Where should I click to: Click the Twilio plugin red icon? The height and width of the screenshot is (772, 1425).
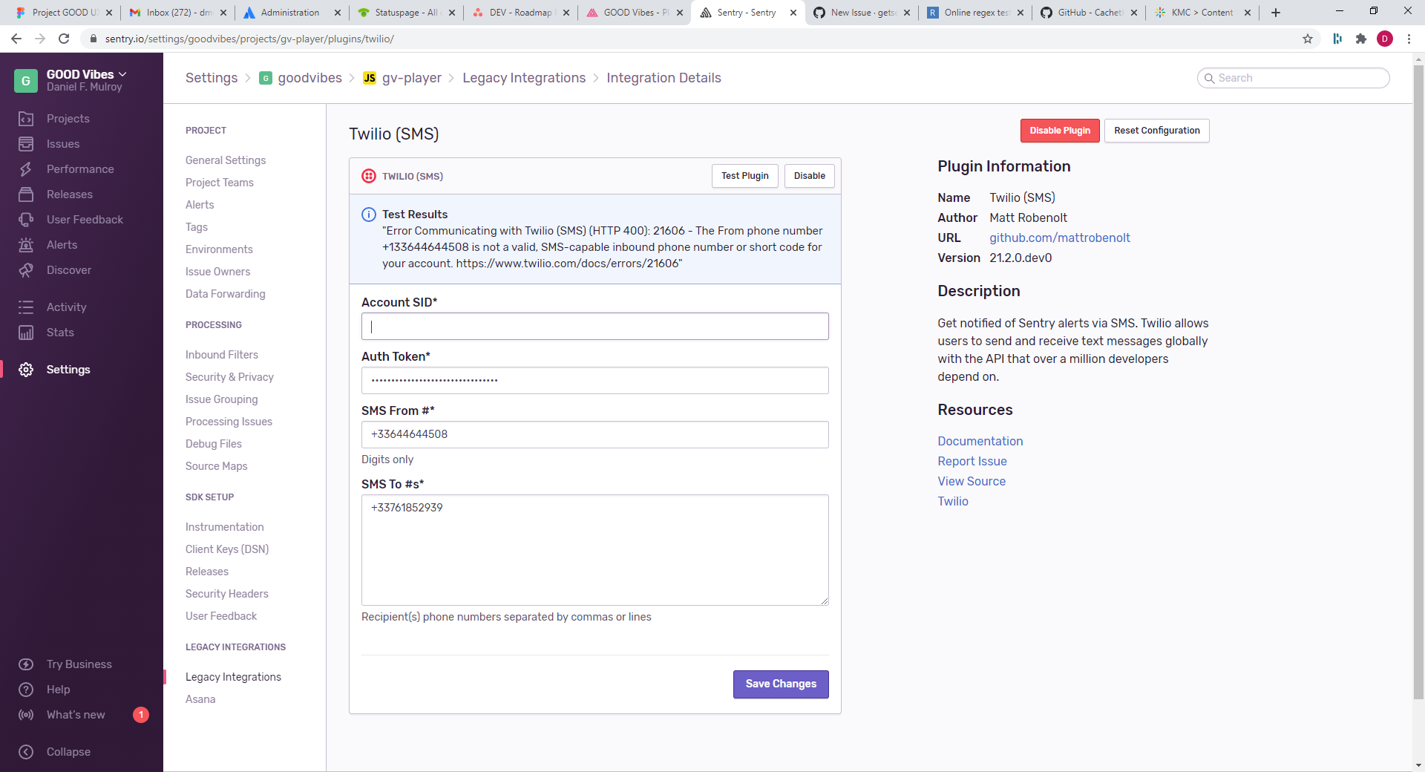pos(369,176)
